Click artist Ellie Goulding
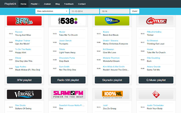This screenshot has height=113, width=181. (x=153, y=58)
